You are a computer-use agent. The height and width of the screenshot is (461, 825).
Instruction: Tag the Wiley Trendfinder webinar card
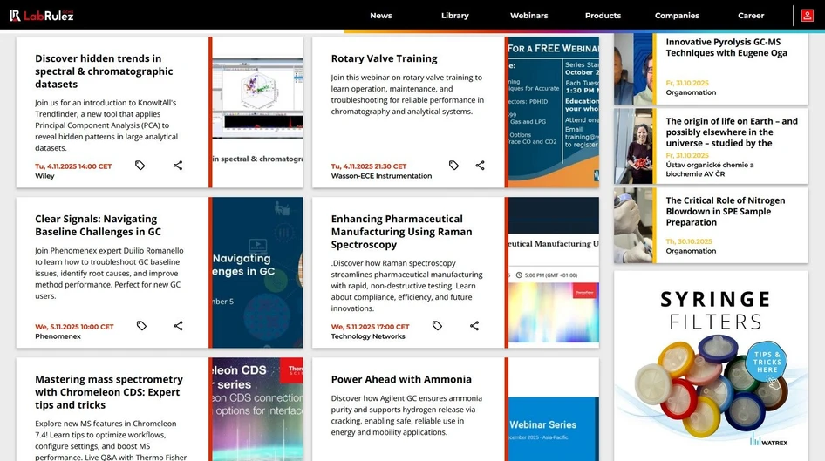click(140, 166)
